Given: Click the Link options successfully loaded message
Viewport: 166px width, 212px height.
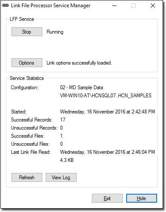Looking at the screenshot, I should coord(79,63).
